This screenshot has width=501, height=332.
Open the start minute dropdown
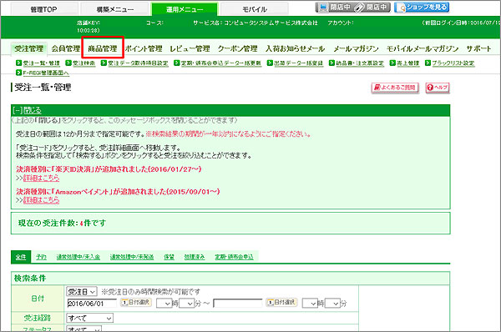(187, 304)
